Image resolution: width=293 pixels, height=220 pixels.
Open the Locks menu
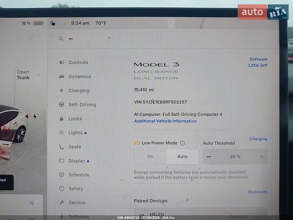(x=75, y=118)
